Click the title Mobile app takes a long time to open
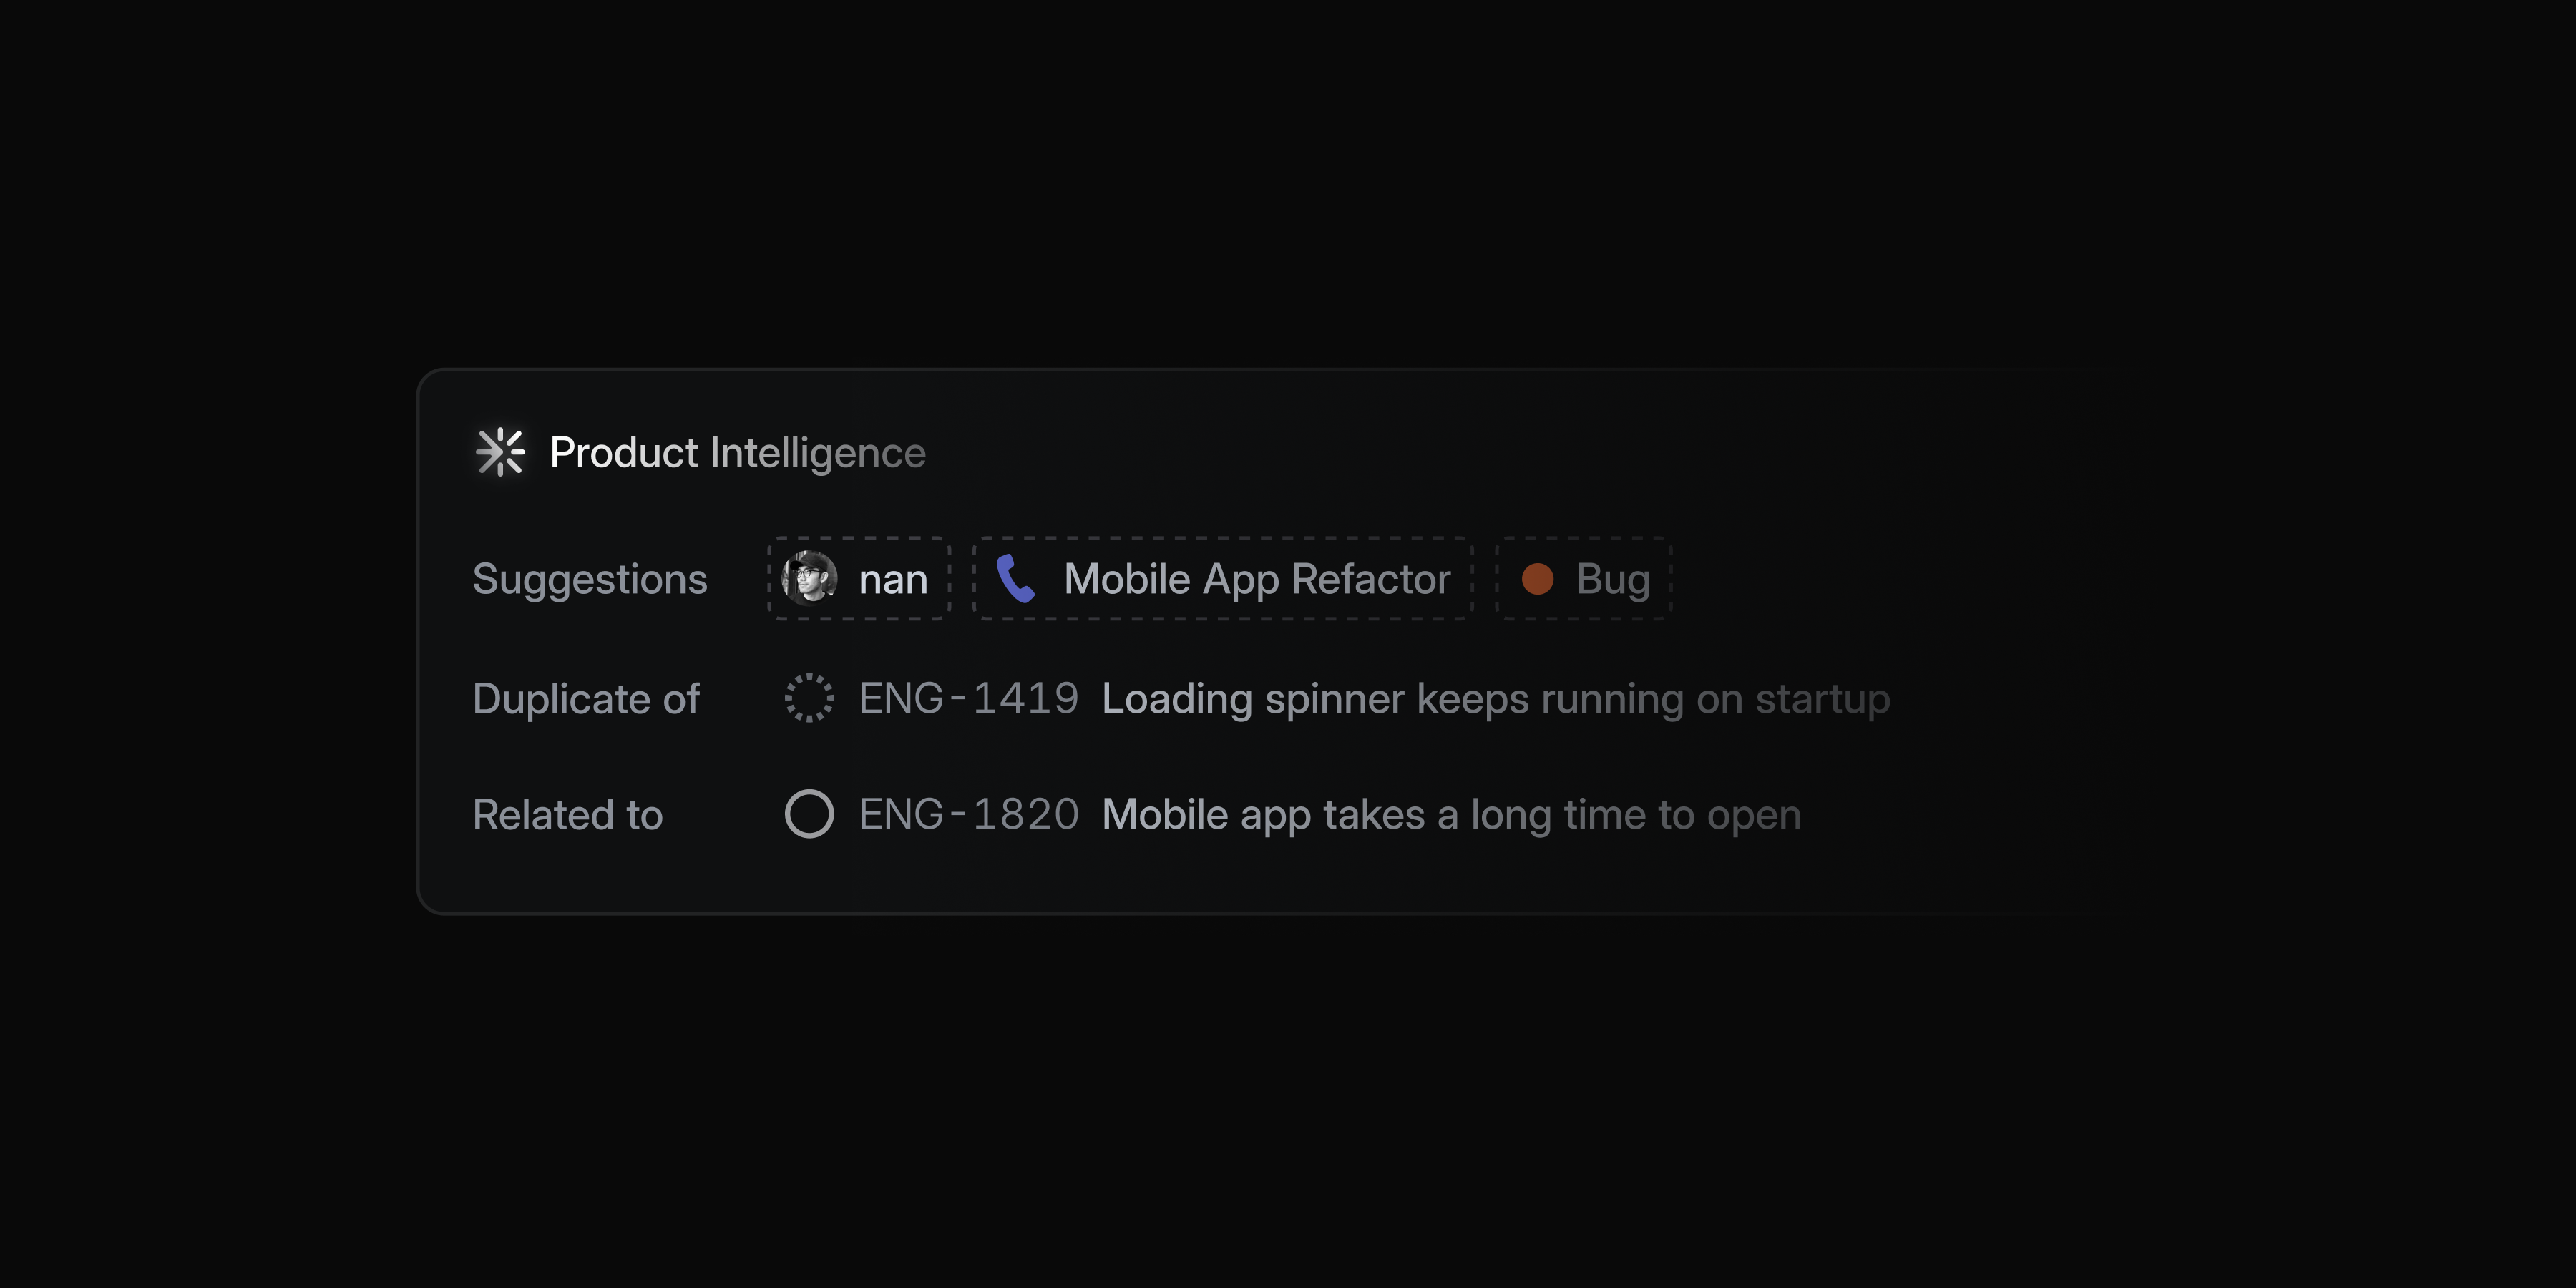The image size is (2576, 1288). click(1450, 814)
